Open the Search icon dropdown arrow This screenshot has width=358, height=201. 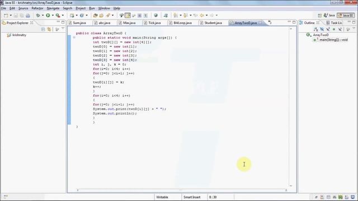tap(112, 16)
